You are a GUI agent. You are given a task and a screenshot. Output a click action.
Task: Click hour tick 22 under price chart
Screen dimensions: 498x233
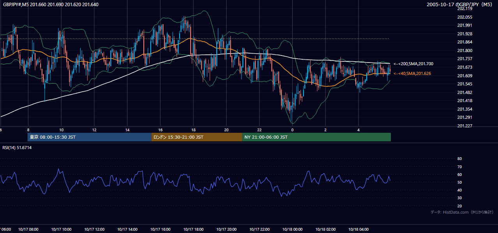(260, 130)
